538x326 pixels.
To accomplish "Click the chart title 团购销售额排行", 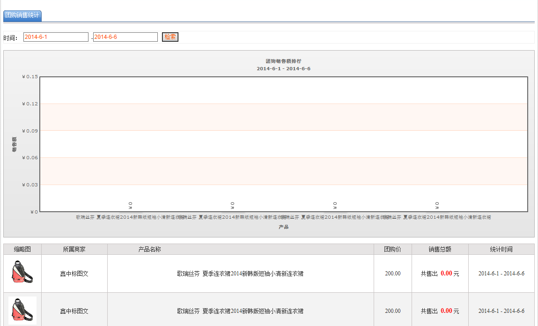I will click(x=283, y=61).
